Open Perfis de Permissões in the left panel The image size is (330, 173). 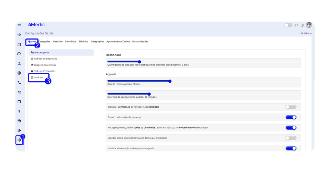point(44,71)
